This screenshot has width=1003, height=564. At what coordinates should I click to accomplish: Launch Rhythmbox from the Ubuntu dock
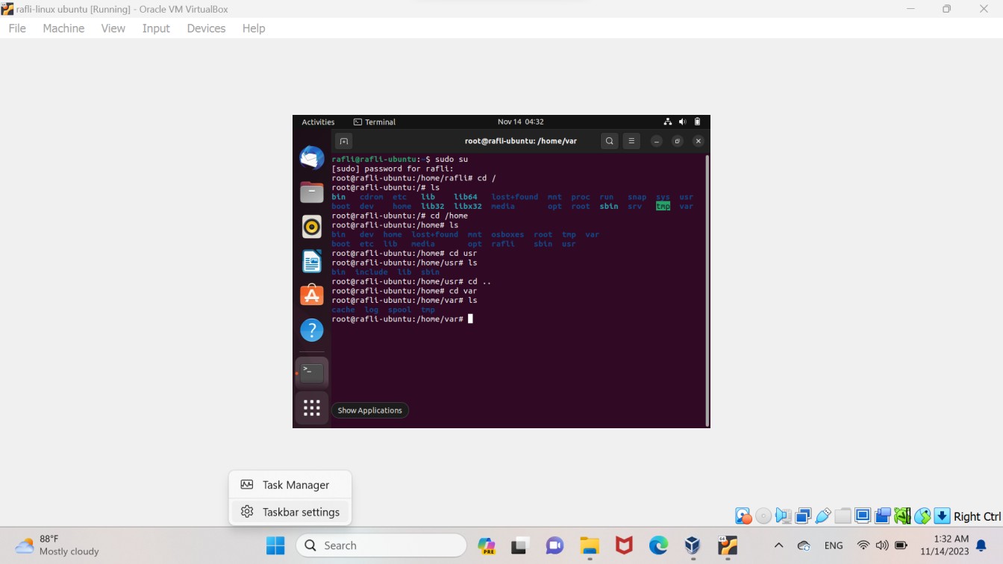pyautogui.click(x=312, y=227)
